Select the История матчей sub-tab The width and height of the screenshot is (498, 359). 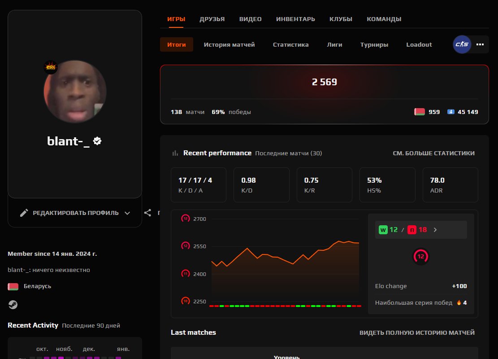pos(229,44)
